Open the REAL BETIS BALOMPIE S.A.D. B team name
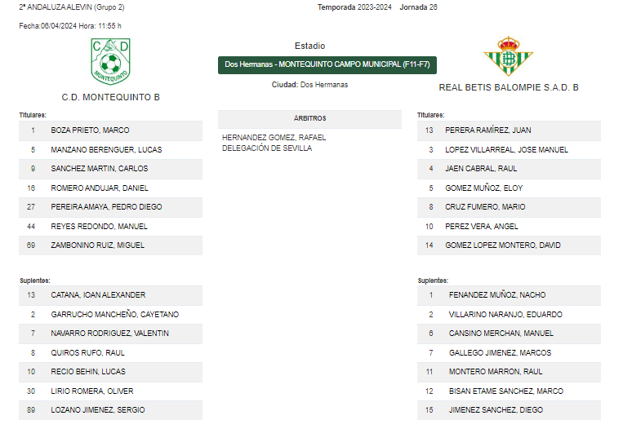This screenshot has width=623, height=442. (x=508, y=87)
